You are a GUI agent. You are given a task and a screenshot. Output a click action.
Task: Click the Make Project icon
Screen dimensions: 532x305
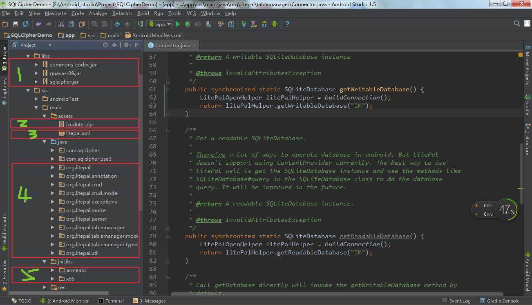pyautogui.click(x=140, y=24)
